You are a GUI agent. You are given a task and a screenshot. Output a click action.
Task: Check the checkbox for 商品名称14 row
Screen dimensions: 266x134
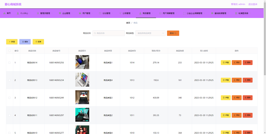[10, 63]
